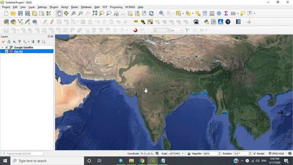Click the shp_list layer purple symbol swatch
Viewport: 293px width, 165px height.
[11, 51]
